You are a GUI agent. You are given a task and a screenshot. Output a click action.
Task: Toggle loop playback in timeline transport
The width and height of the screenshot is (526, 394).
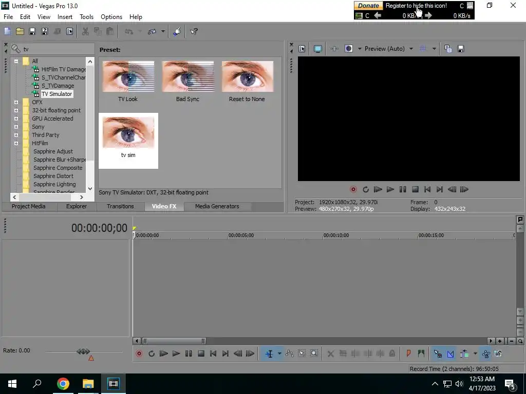click(152, 353)
